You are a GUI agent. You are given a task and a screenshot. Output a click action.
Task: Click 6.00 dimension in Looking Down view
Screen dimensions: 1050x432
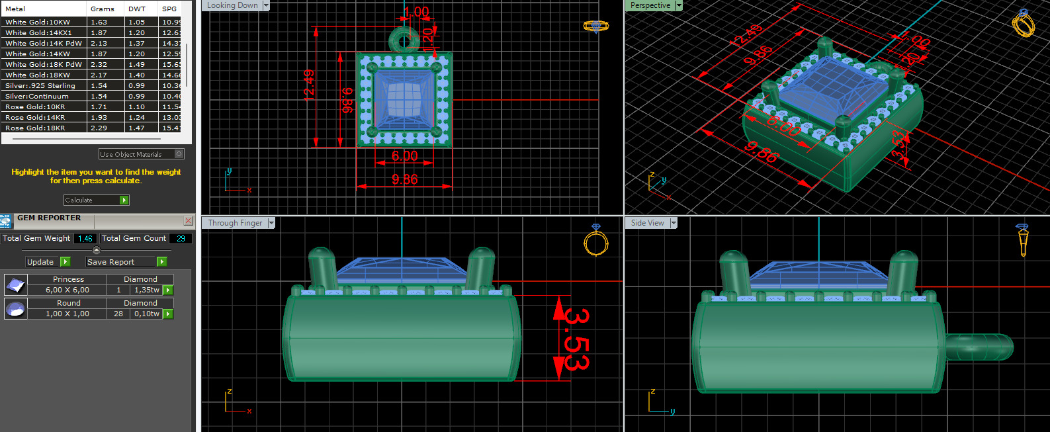[405, 156]
